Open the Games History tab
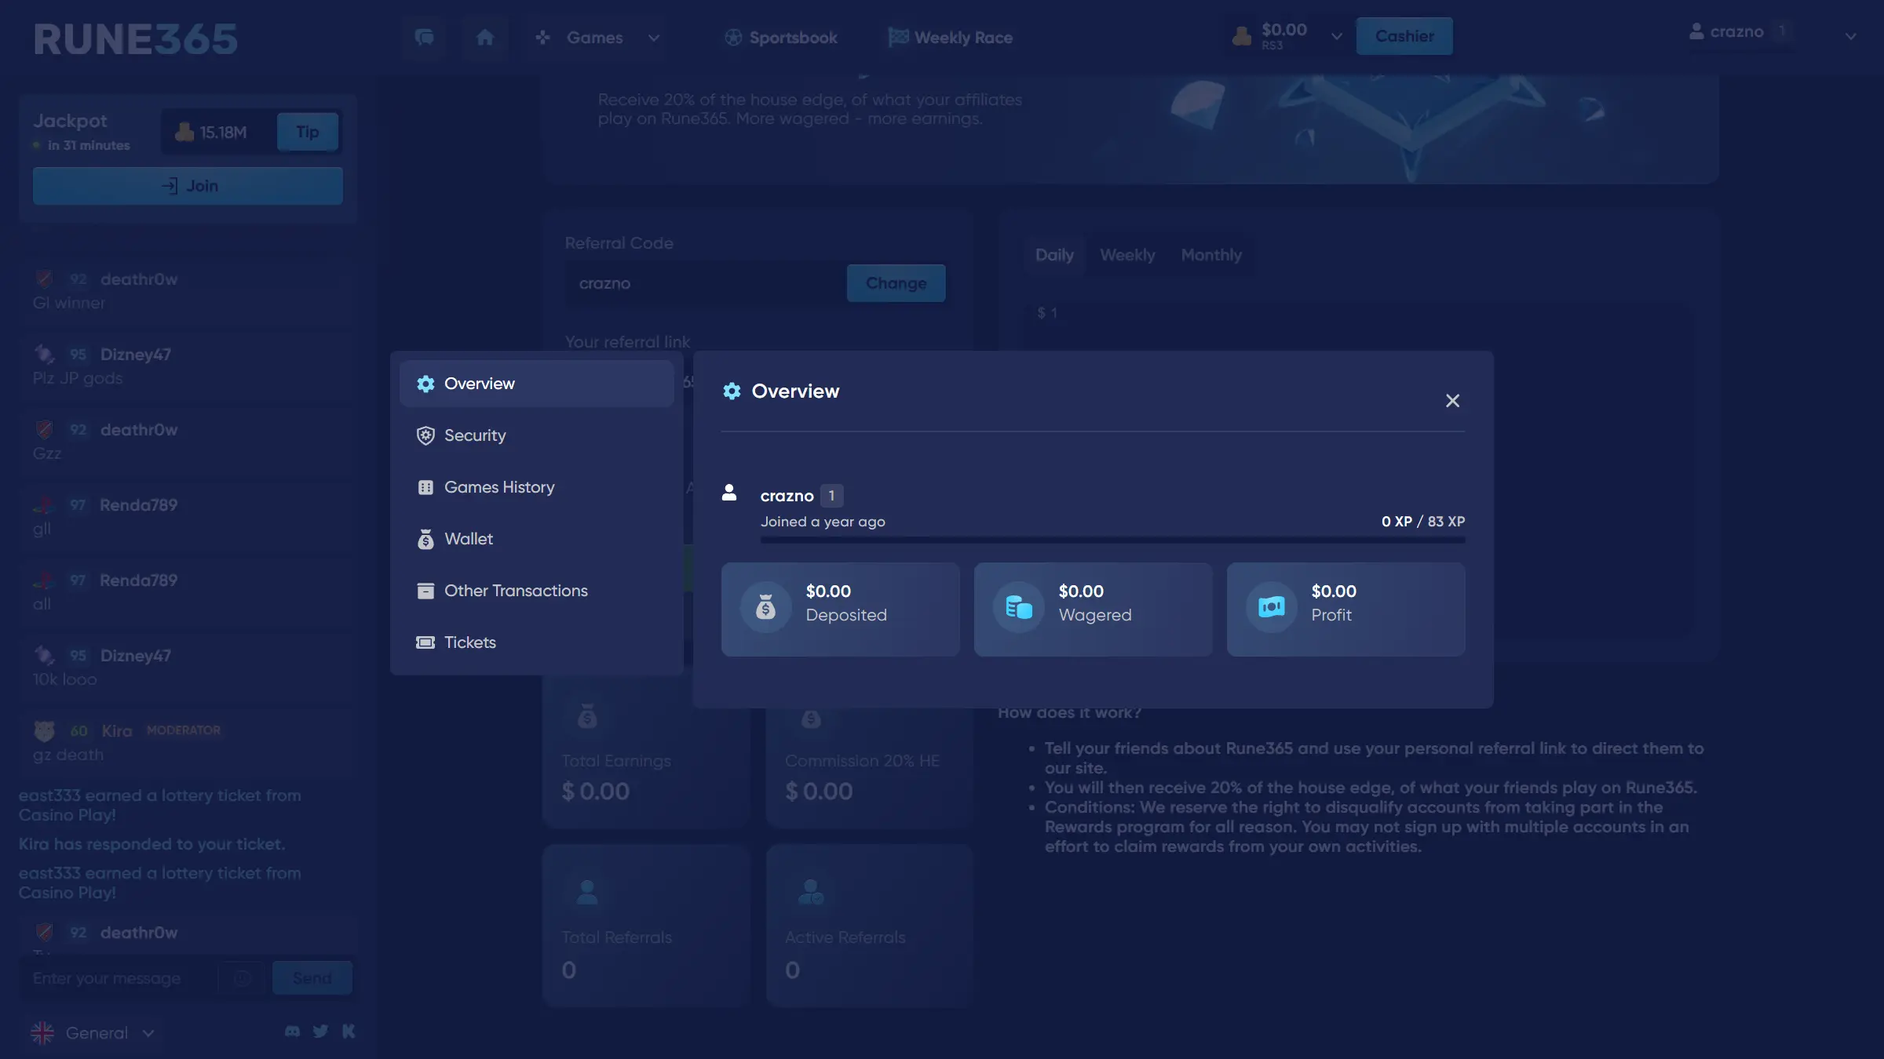 536,487
